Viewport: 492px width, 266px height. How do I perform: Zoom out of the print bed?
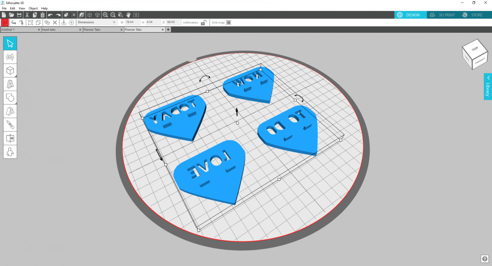point(113,15)
